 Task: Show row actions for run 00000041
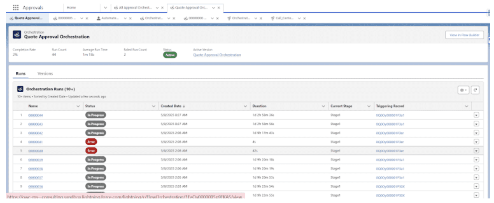pos(476,142)
